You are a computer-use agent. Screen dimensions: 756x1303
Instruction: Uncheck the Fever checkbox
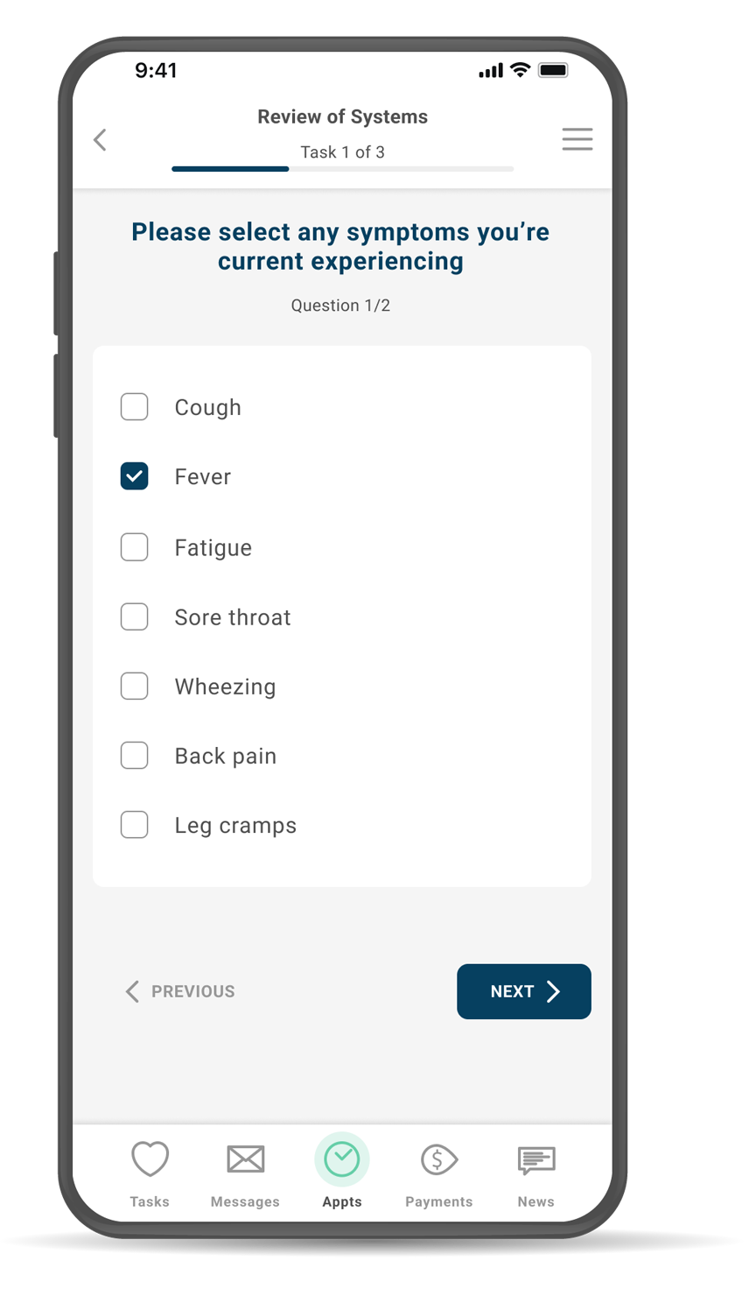pyautogui.click(x=134, y=476)
